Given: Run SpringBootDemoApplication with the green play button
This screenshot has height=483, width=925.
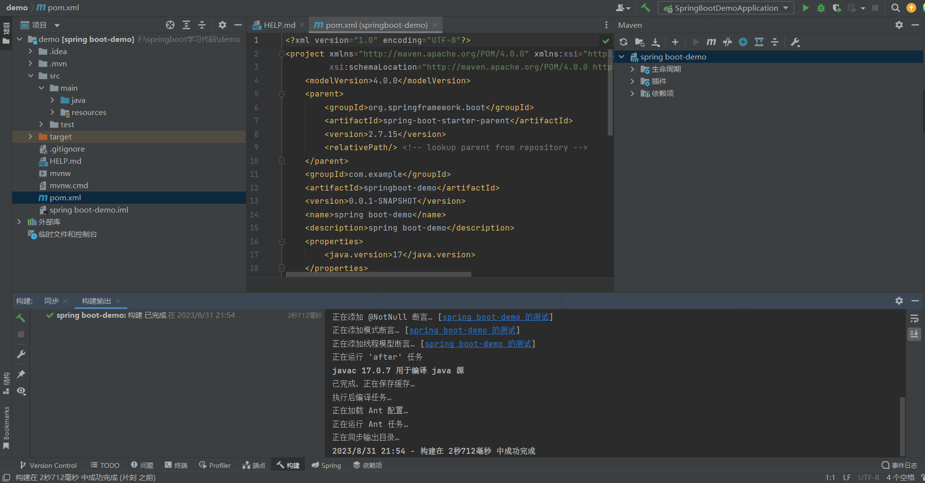Looking at the screenshot, I should point(805,8).
